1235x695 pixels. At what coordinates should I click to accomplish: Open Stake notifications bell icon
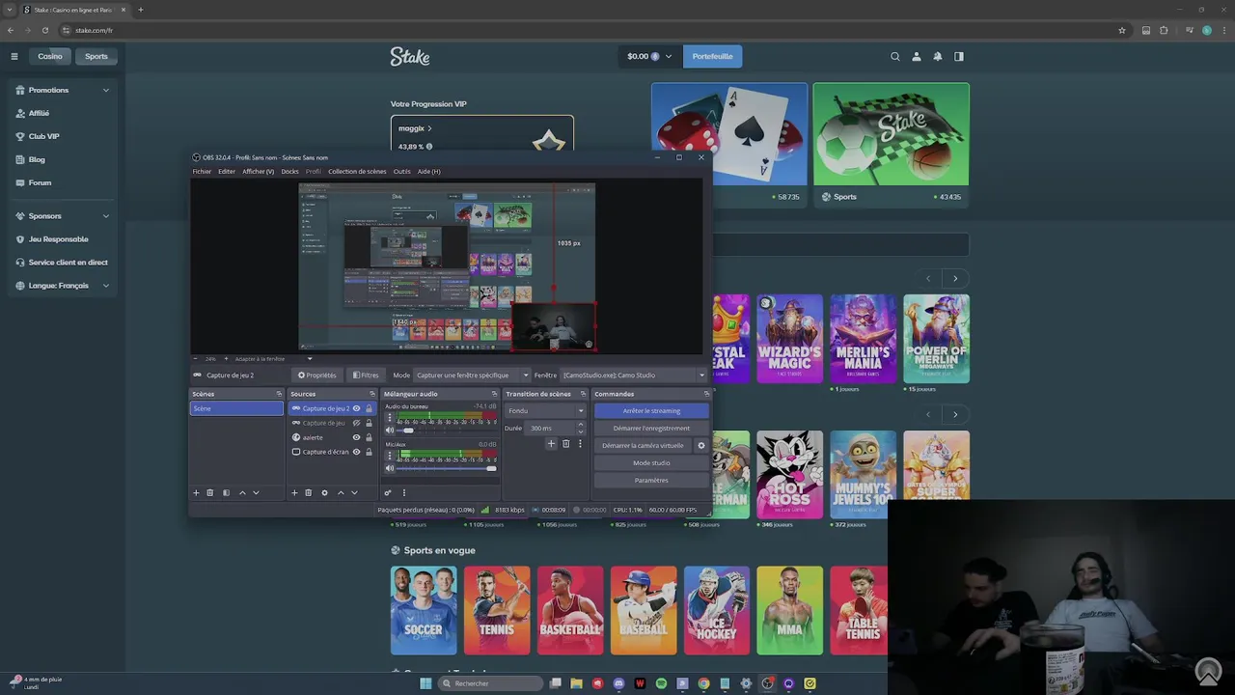coord(938,56)
